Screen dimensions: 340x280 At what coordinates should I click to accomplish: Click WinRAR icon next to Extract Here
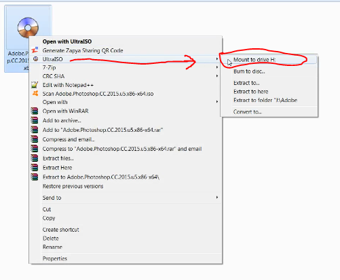coord(35,167)
